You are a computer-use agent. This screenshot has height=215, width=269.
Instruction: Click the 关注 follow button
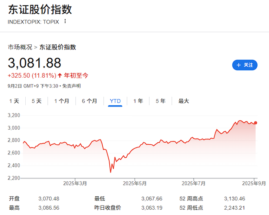point(245,65)
